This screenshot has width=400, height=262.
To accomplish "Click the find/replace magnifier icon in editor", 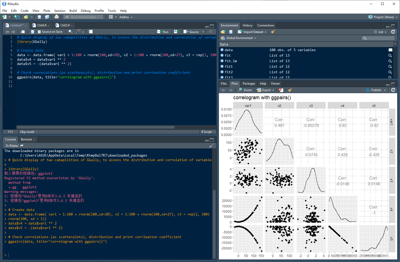I will coord(70,32).
